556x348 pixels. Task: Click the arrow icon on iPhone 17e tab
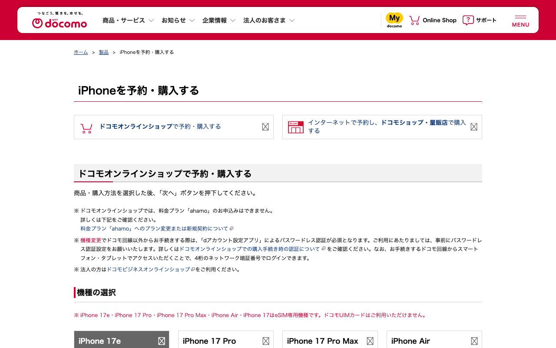(162, 341)
